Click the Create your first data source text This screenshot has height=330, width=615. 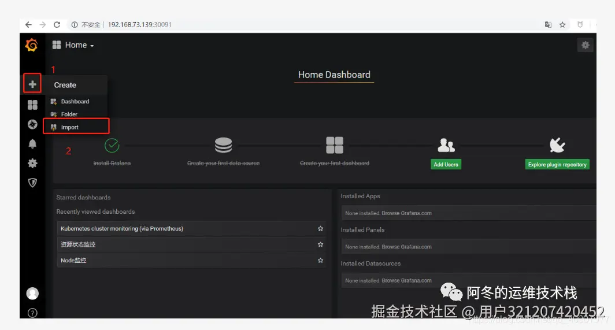[x=223, y=163]
